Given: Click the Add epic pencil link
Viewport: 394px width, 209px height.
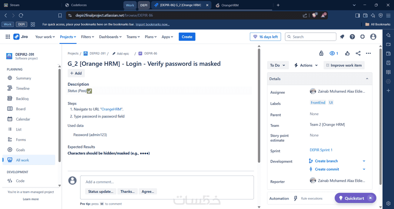Looking at the screenshot, I should 120,53.
